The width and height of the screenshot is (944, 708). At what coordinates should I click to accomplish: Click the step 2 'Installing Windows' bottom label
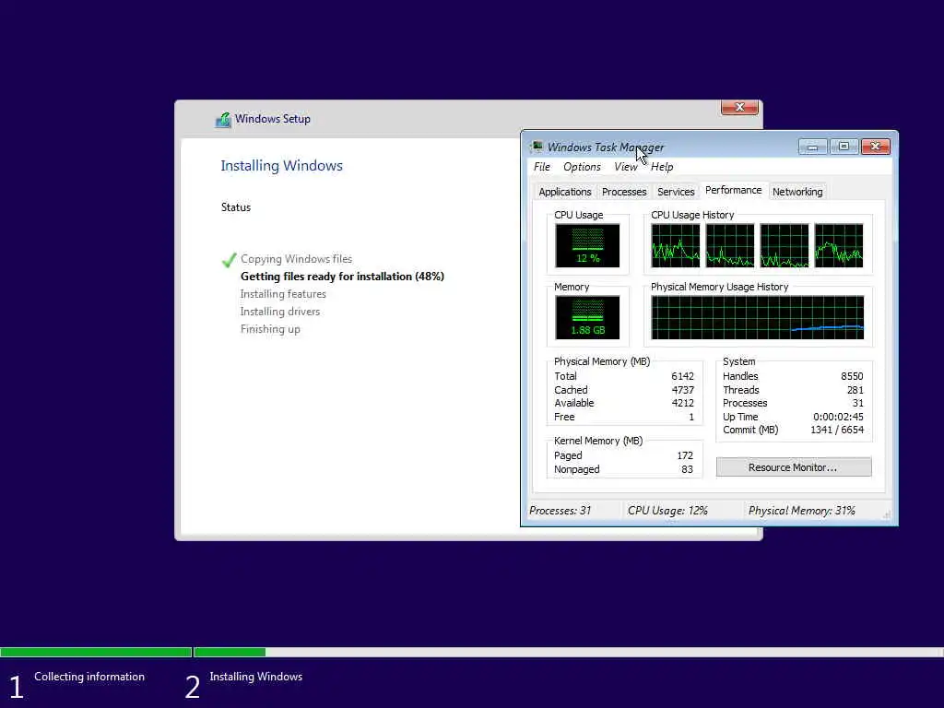pyautogui.click(x=256, y=677)
